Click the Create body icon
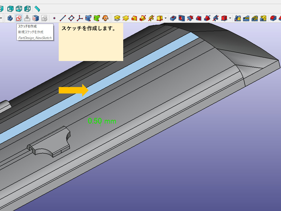 (x=10, y=18)
